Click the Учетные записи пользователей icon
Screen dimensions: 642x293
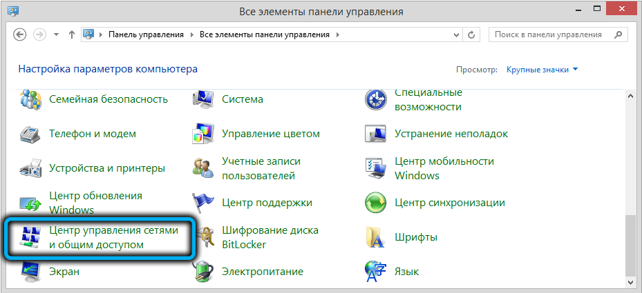(x=203, y=168)
